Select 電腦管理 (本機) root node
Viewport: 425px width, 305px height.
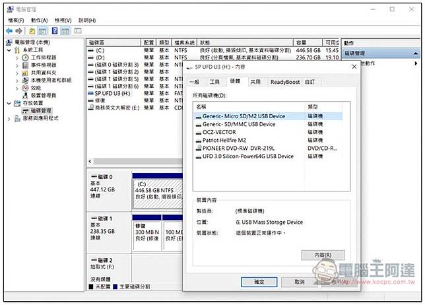(x=32, y=42)
